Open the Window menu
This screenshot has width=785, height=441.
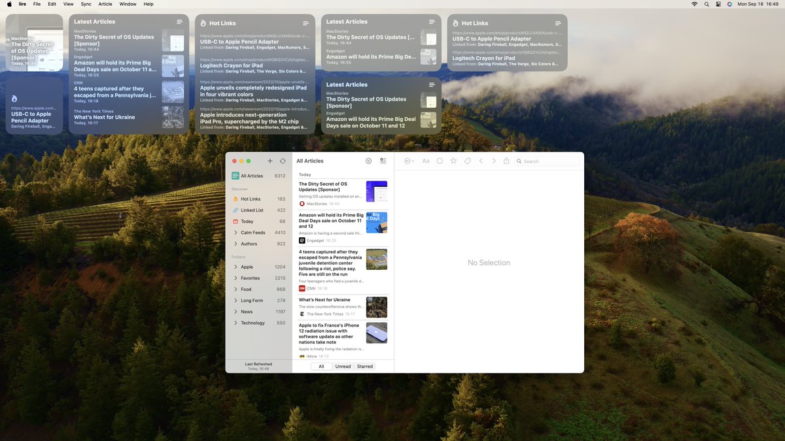pyautogui.click(x=128, y=4)
